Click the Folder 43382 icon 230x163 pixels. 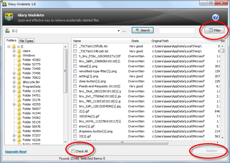pyautogui.click(x=19, y=60)
